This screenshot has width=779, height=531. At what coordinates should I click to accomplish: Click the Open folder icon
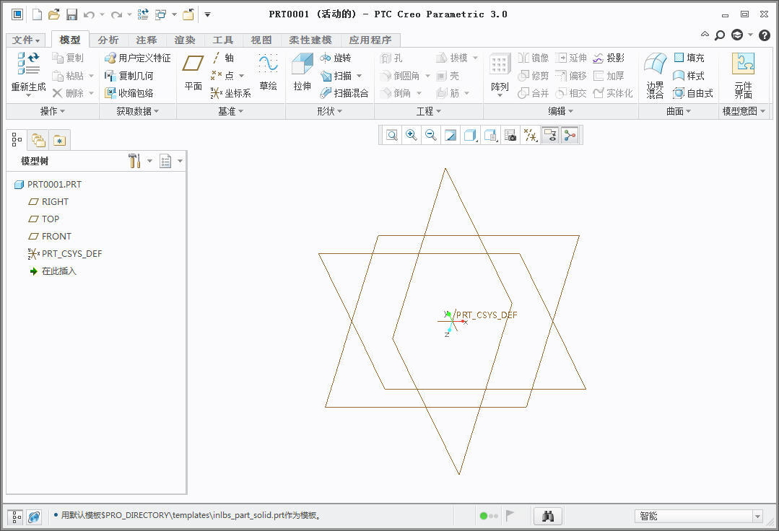click(x=54, y=14)
